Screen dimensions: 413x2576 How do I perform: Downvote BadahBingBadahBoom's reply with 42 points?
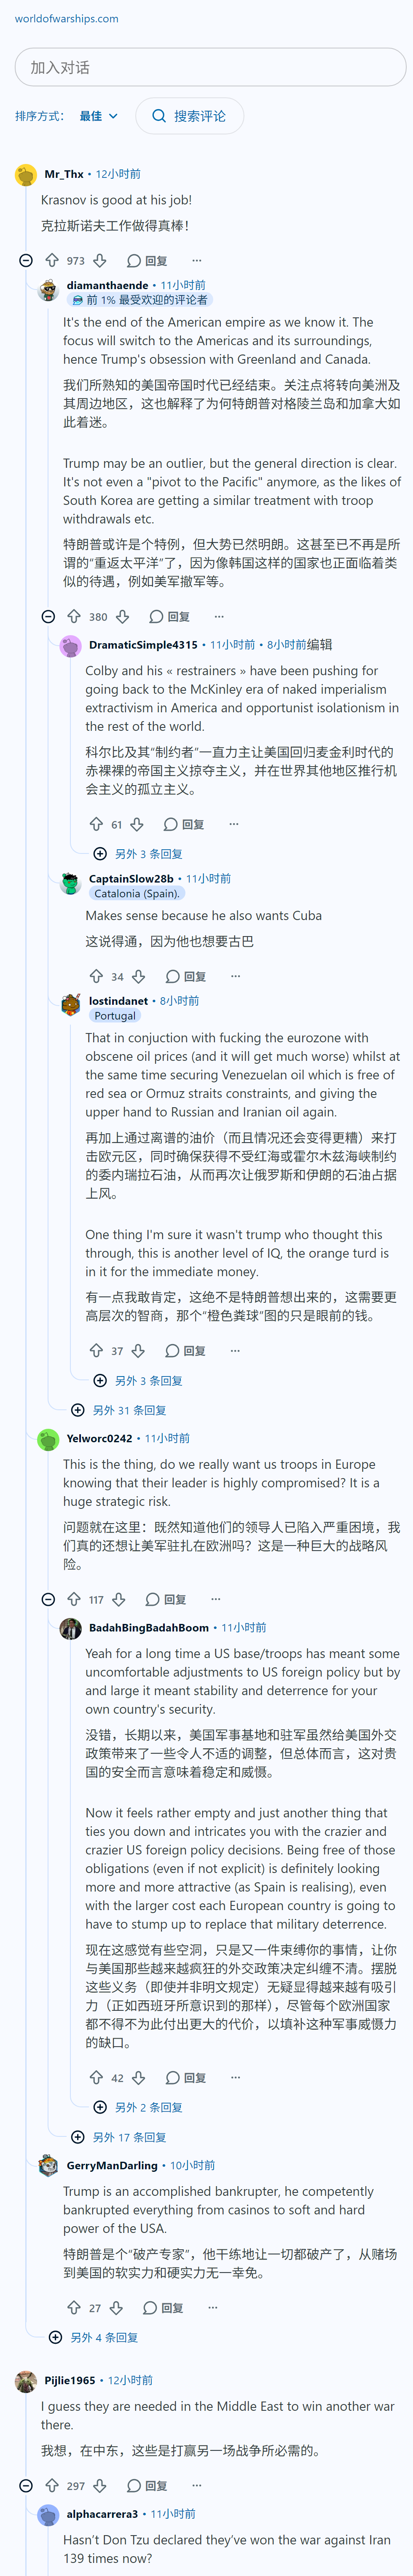(139, 2077)
